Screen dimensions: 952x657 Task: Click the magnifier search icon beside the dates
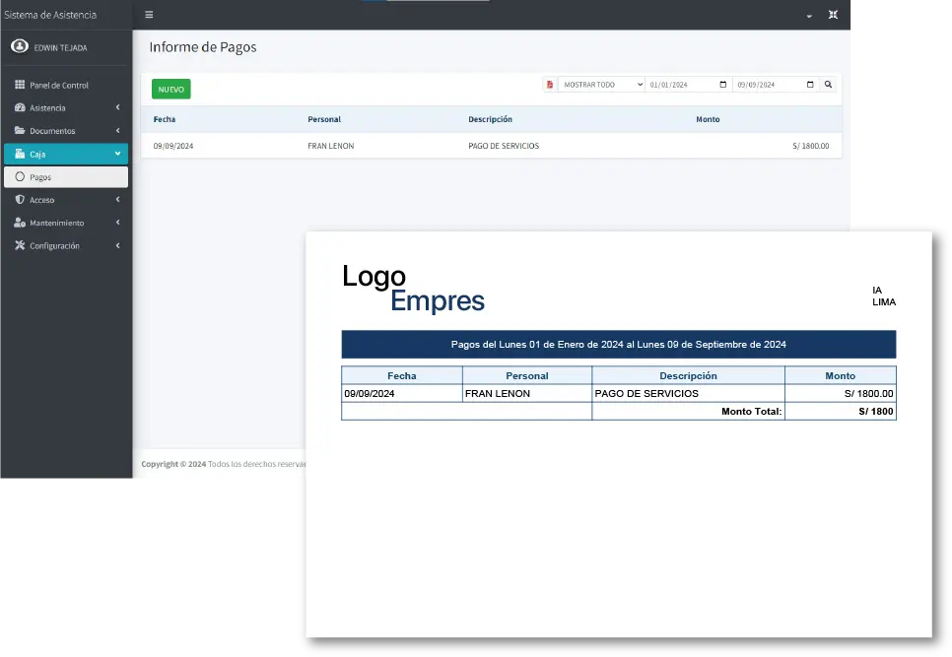[x=828, y=85]
